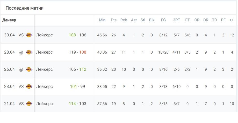Click the Lakers logo in 26.04 row
This screenshot has width=238, height=123.
[x=29, y=69]
